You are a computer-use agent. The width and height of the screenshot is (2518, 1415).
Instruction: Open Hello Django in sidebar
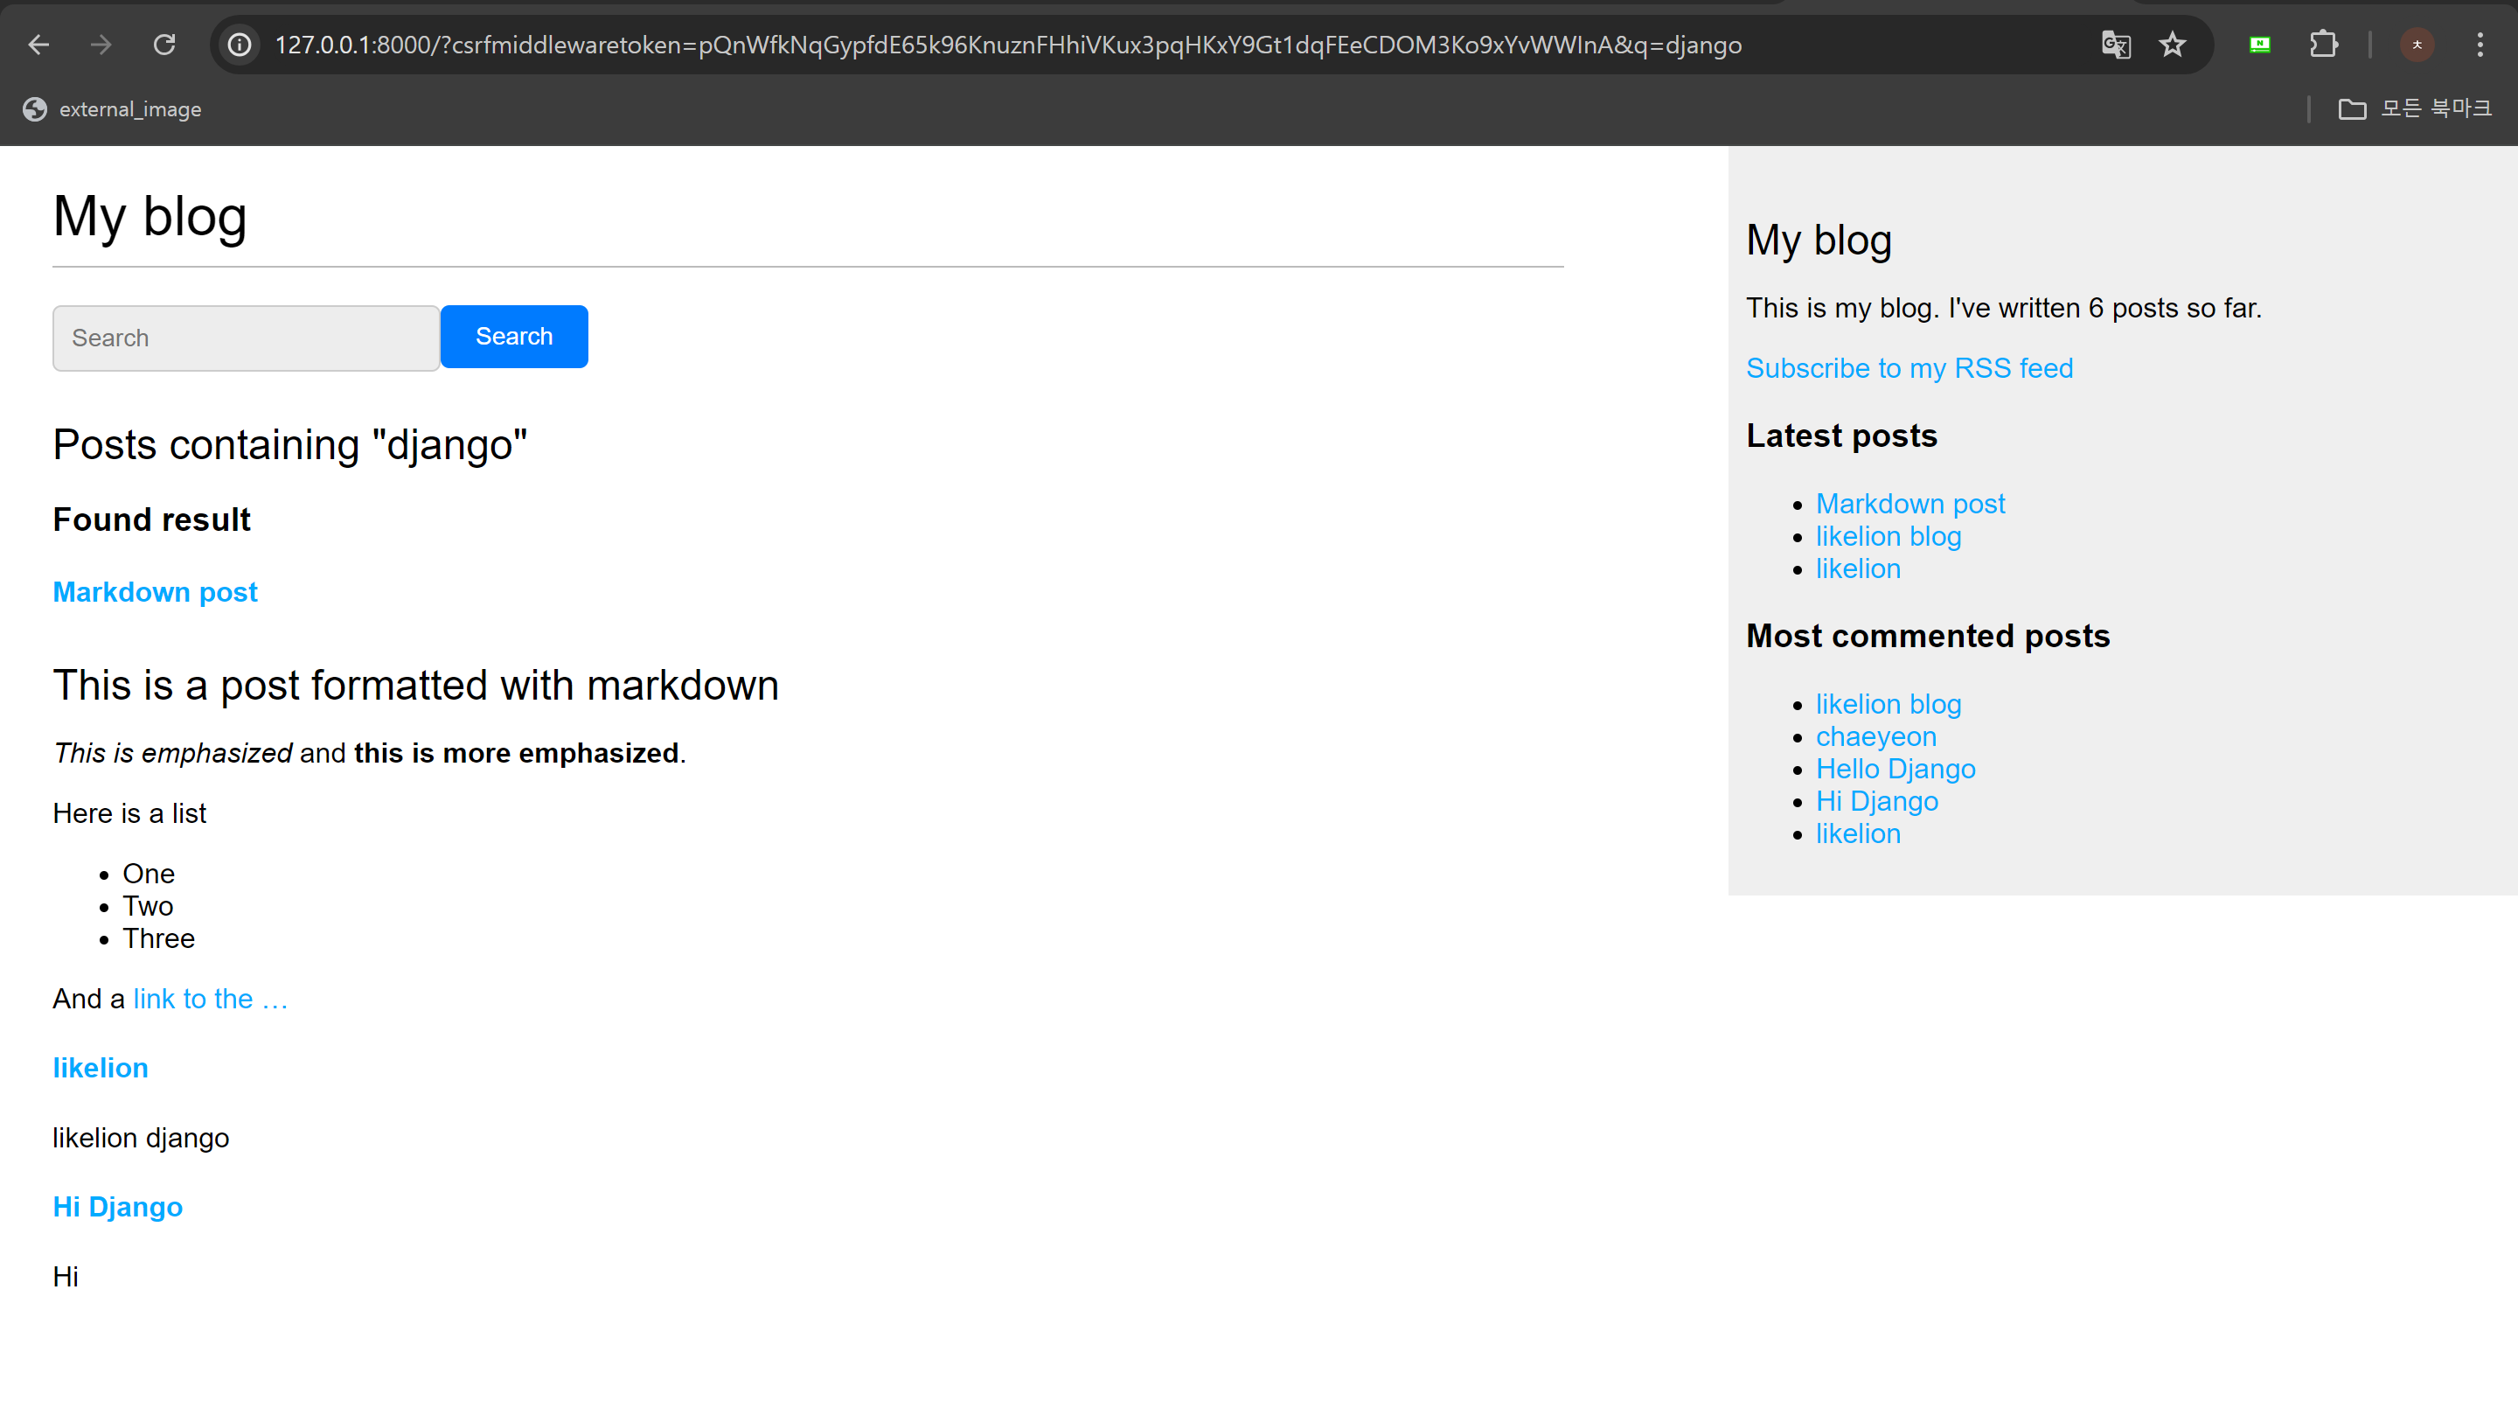click(1895, 769)
